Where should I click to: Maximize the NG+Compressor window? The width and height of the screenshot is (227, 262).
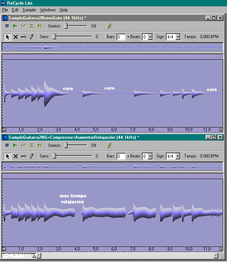point(214,137)
